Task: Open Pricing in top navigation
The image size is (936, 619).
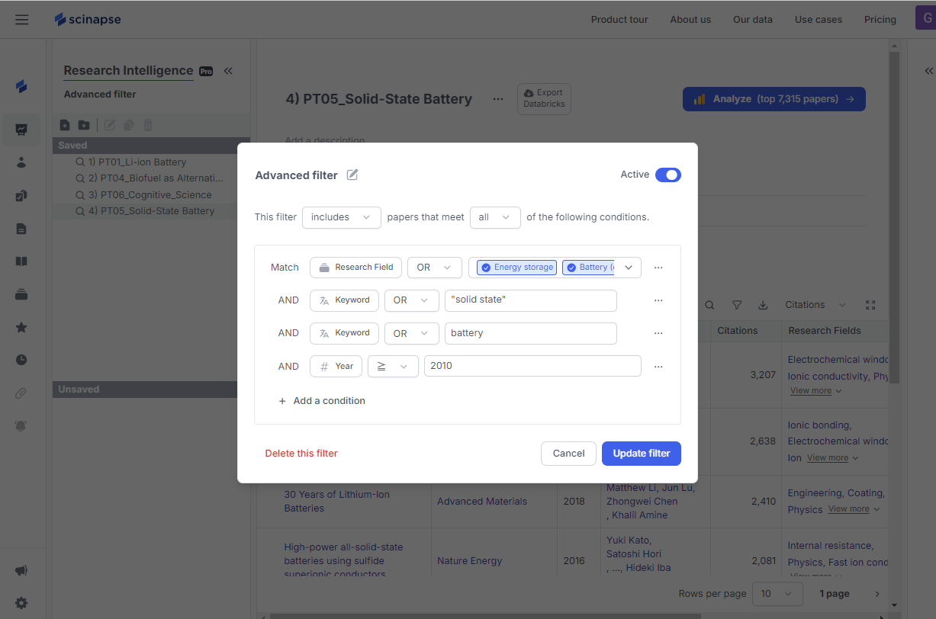Action: tap(880, 20)
